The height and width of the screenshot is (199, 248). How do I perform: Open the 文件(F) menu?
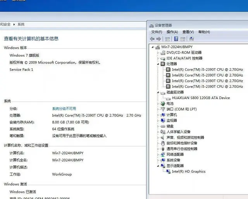pyautogui.click(x=157, y=32)
